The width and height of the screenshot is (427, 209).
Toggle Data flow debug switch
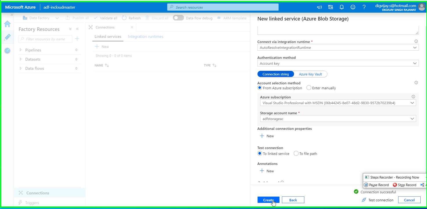(x=178, y=18)
